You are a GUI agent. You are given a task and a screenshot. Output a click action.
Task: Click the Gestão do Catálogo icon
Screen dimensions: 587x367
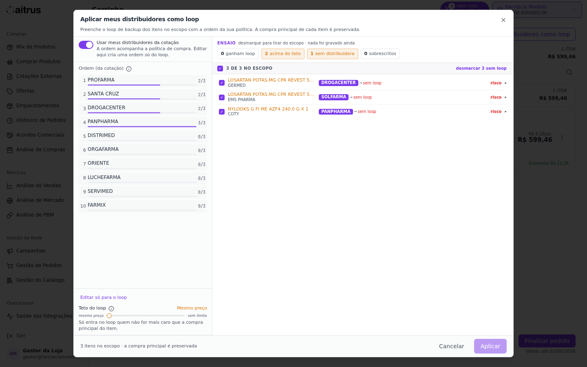click(x=10, y=281)
